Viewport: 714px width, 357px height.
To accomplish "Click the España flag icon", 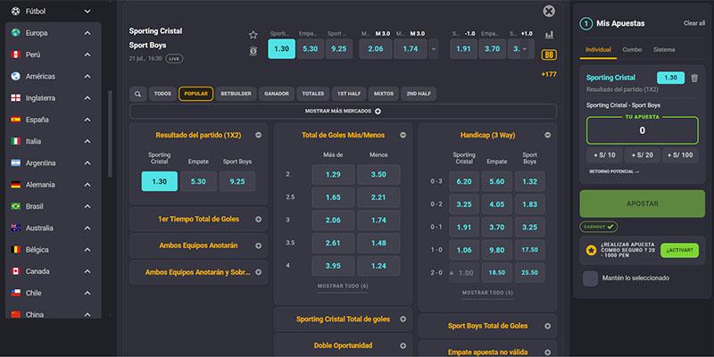I will click(x=16, y=120).
